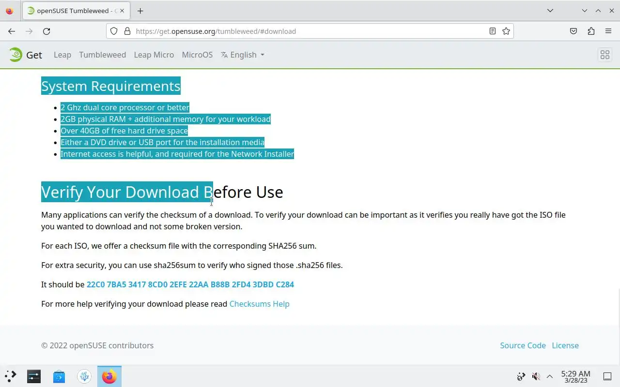Click the muted volume tray icon
620x387 pixels.
pos(536,376)
